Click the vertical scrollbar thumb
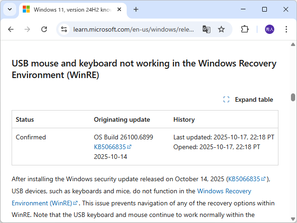Image resolution: width=297 pixels, height=223 pixels. coord(293,97)
